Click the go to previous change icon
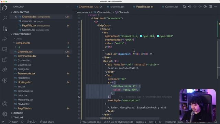The width and height of the screenshot is (220, 124). click(x=190, y=7)
